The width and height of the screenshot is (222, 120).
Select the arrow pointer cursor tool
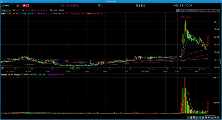(200, 118)
